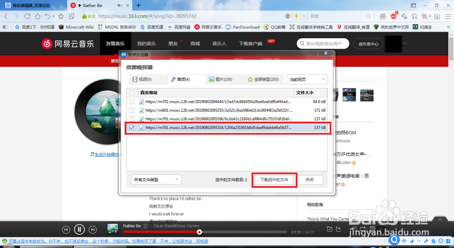Check the box for the 20190802095306 audio file
The image size is (454, 248).
click(132, 119)
